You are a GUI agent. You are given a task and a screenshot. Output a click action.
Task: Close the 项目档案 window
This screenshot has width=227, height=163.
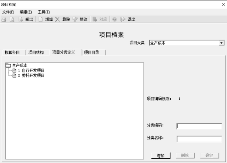coord(223,5)
